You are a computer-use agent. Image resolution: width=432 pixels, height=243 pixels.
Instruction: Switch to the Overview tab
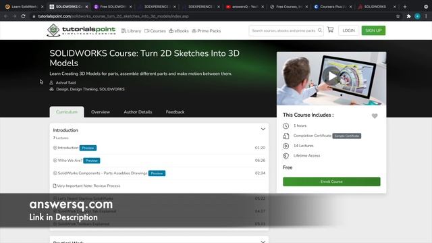[x=101, y=112]
